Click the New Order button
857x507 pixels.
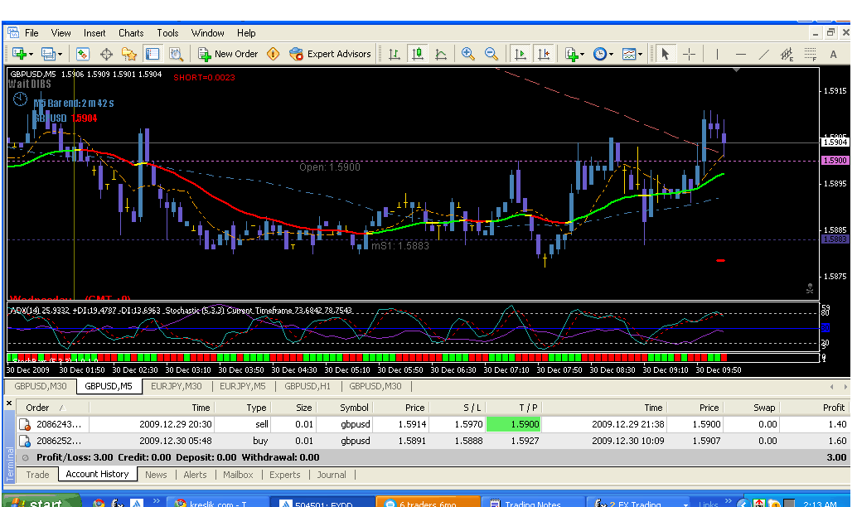[228, 54]
